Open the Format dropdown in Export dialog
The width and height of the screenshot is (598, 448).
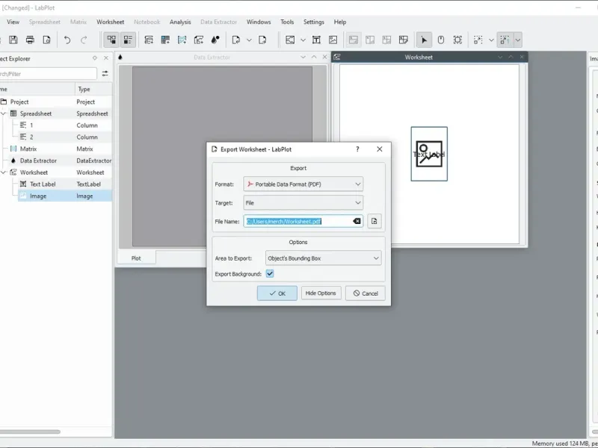pos(303,184)
